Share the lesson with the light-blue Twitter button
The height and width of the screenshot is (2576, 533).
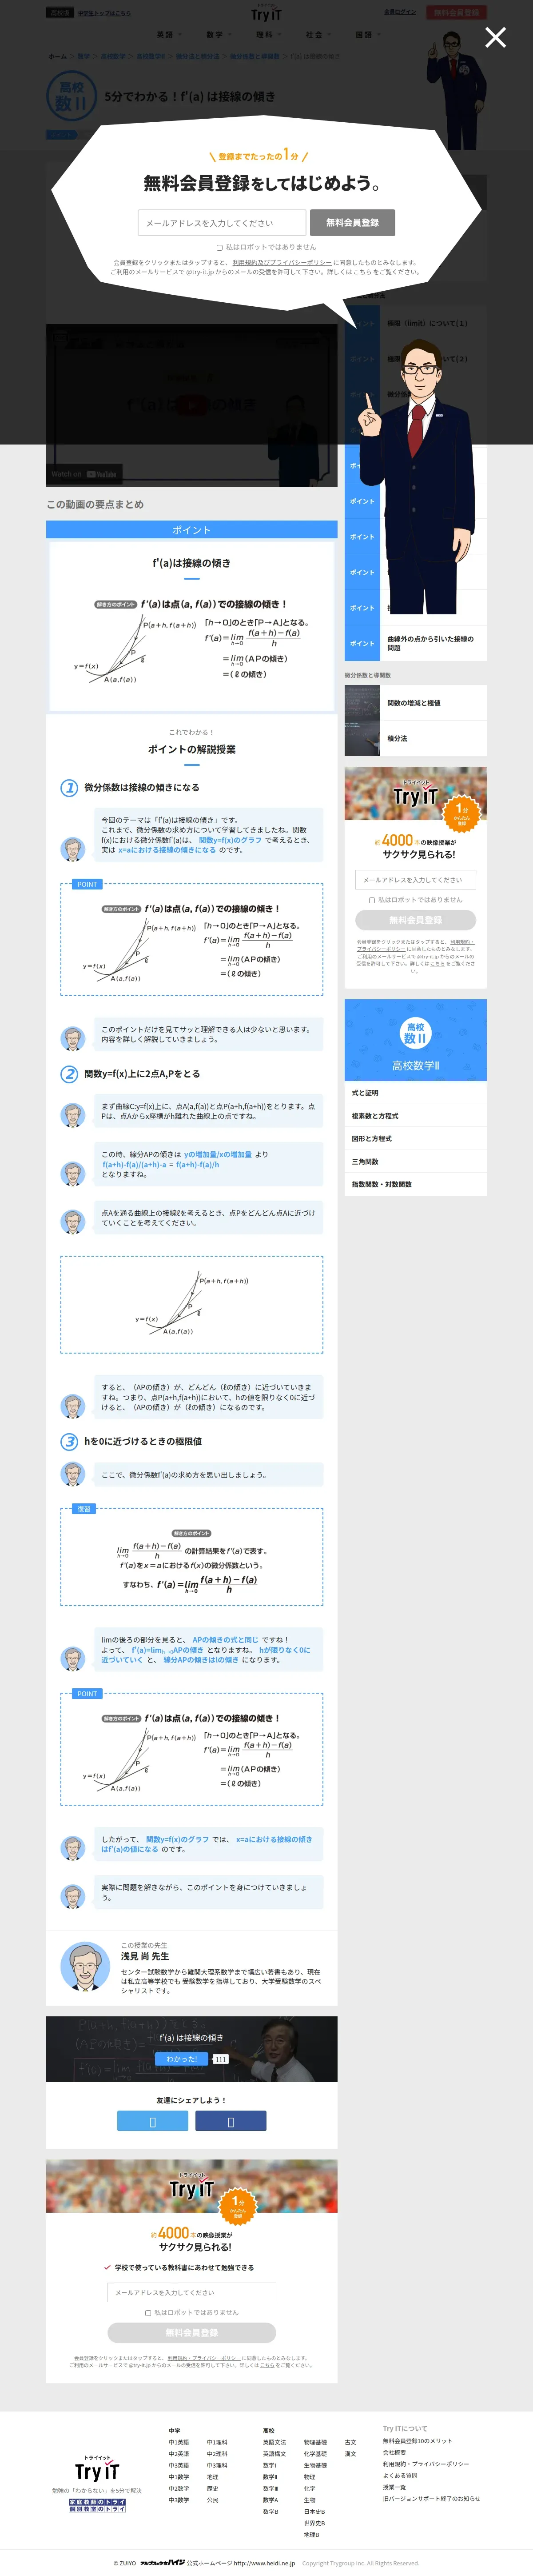pos(152,2121)
